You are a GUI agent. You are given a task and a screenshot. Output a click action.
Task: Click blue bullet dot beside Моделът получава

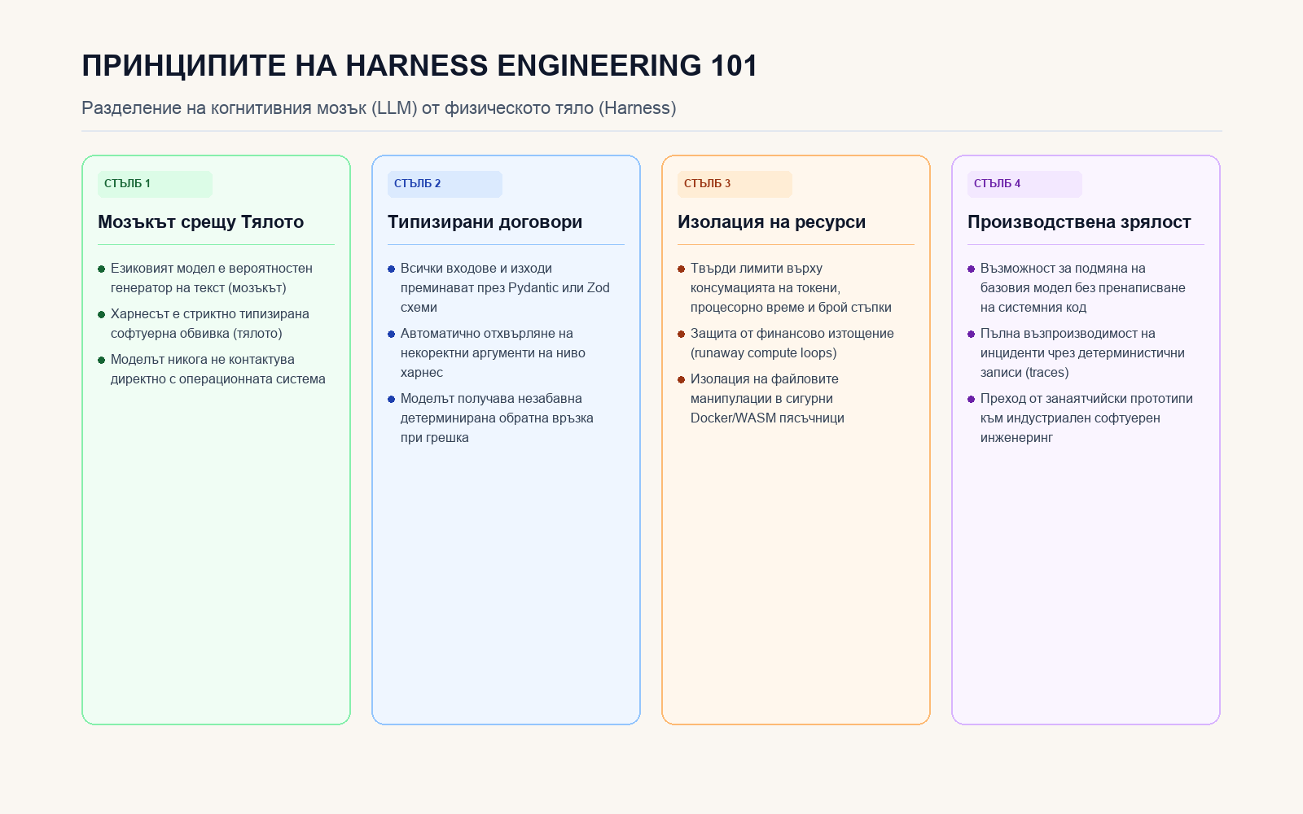point(391,399)
